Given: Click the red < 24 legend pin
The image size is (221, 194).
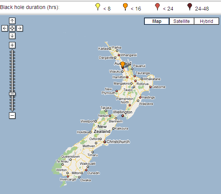Looking at the screenshot, I should click(x=157, y=6).
